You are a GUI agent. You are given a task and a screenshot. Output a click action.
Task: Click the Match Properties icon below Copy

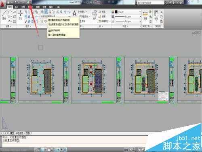tap(162, 21)
